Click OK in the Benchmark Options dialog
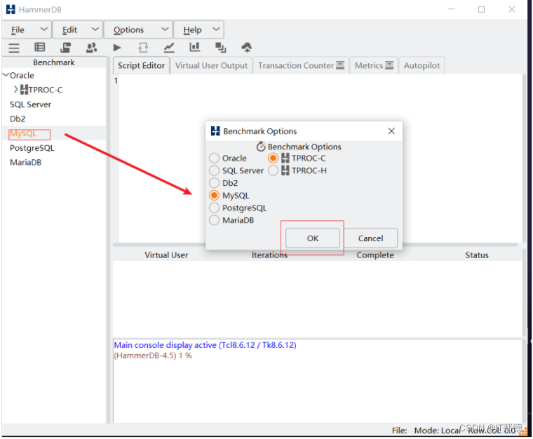The width and height of the screenshot is (533, 439). 313,238
